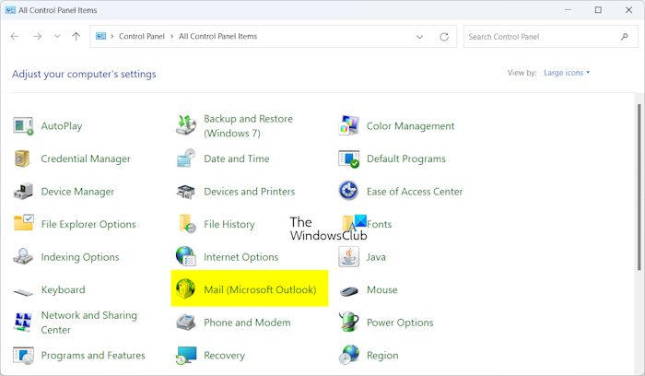Go up one folder level
The image size is (645, 376).
pyautogui.click(x=76, y=37)
